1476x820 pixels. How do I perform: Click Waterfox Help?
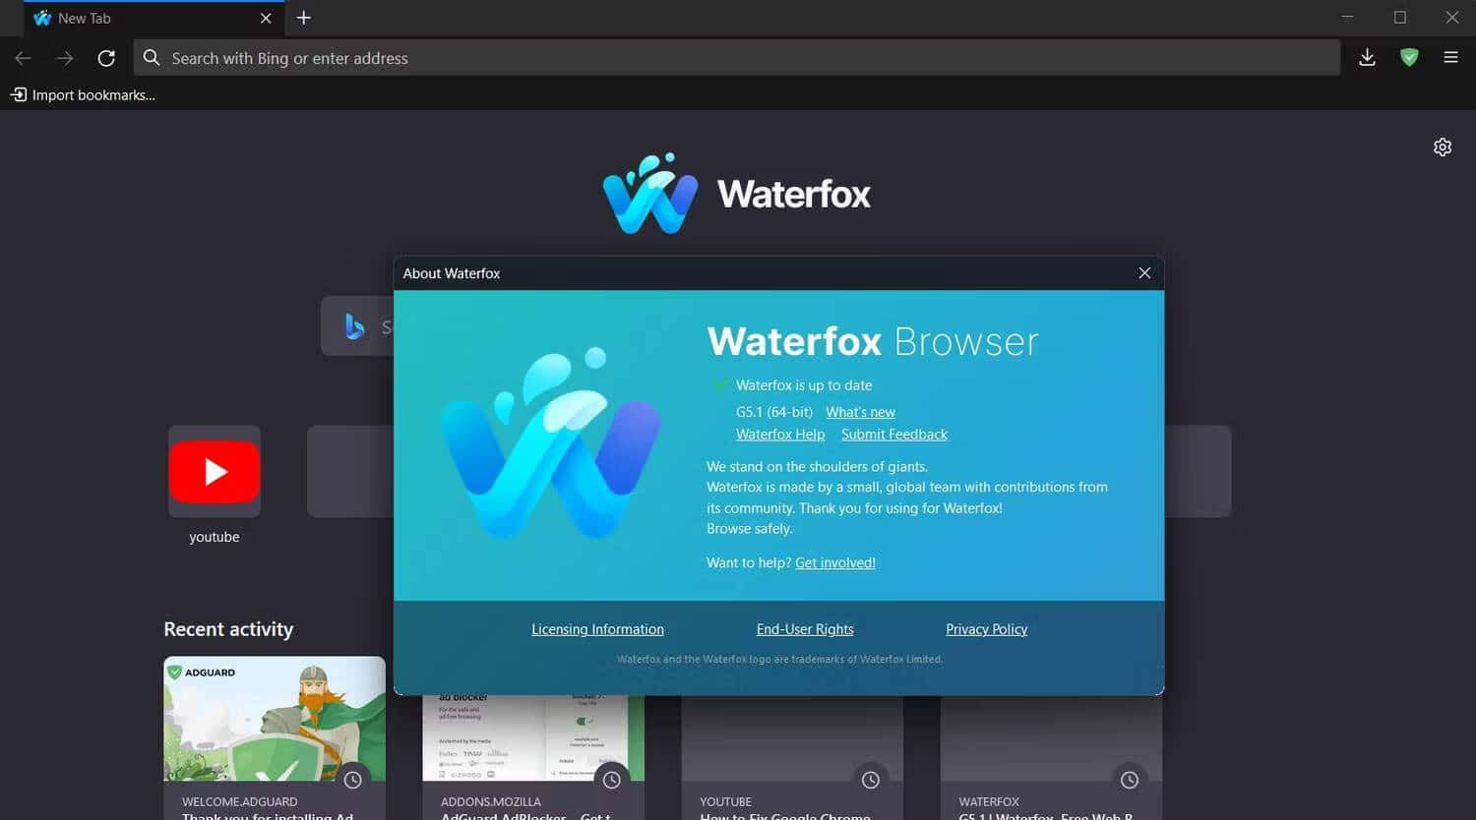779,434
